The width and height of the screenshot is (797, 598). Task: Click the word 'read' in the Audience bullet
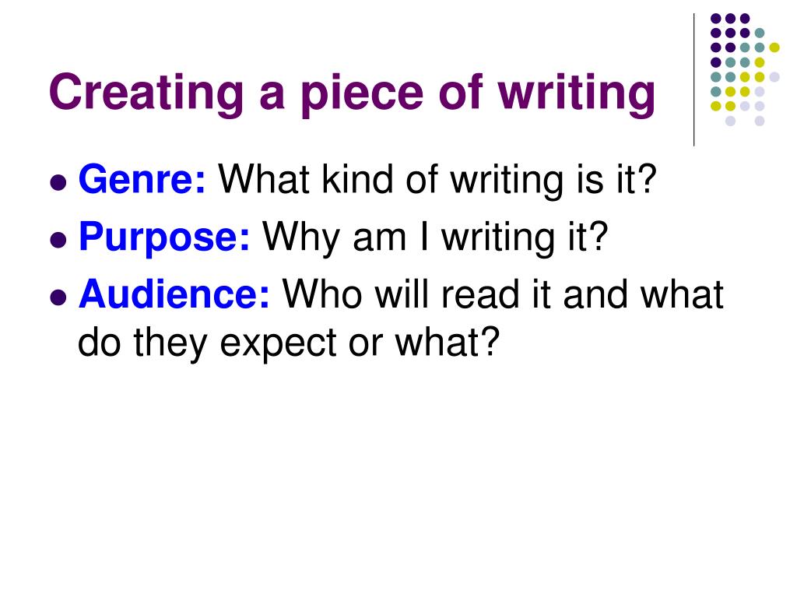click(x=480, y=294)
